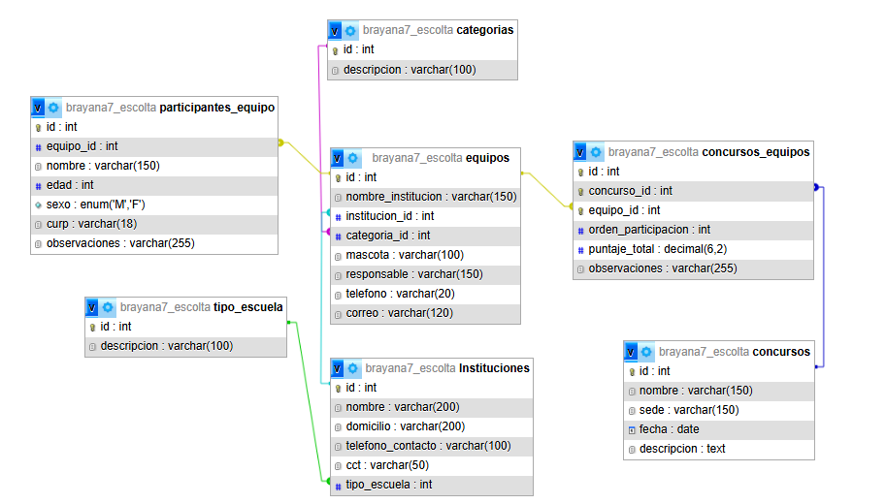
Task: Click puntaje_total decimal field
Action: tap(659, 249)
